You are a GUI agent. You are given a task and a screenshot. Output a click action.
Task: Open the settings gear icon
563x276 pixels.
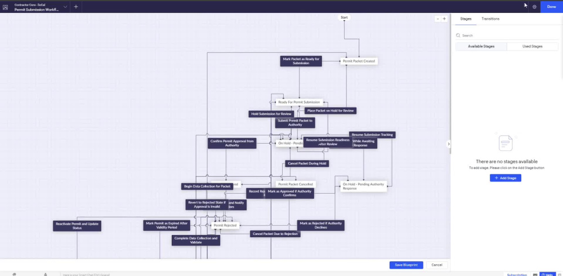click(x=534, y=7)
